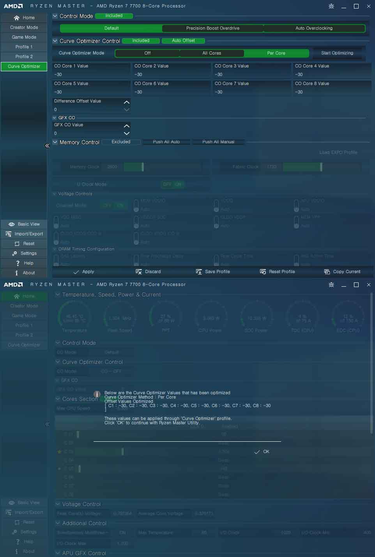Increase the GFX CO Value
The height and width of the screenshot is (557, 375).
pos(126,126)
